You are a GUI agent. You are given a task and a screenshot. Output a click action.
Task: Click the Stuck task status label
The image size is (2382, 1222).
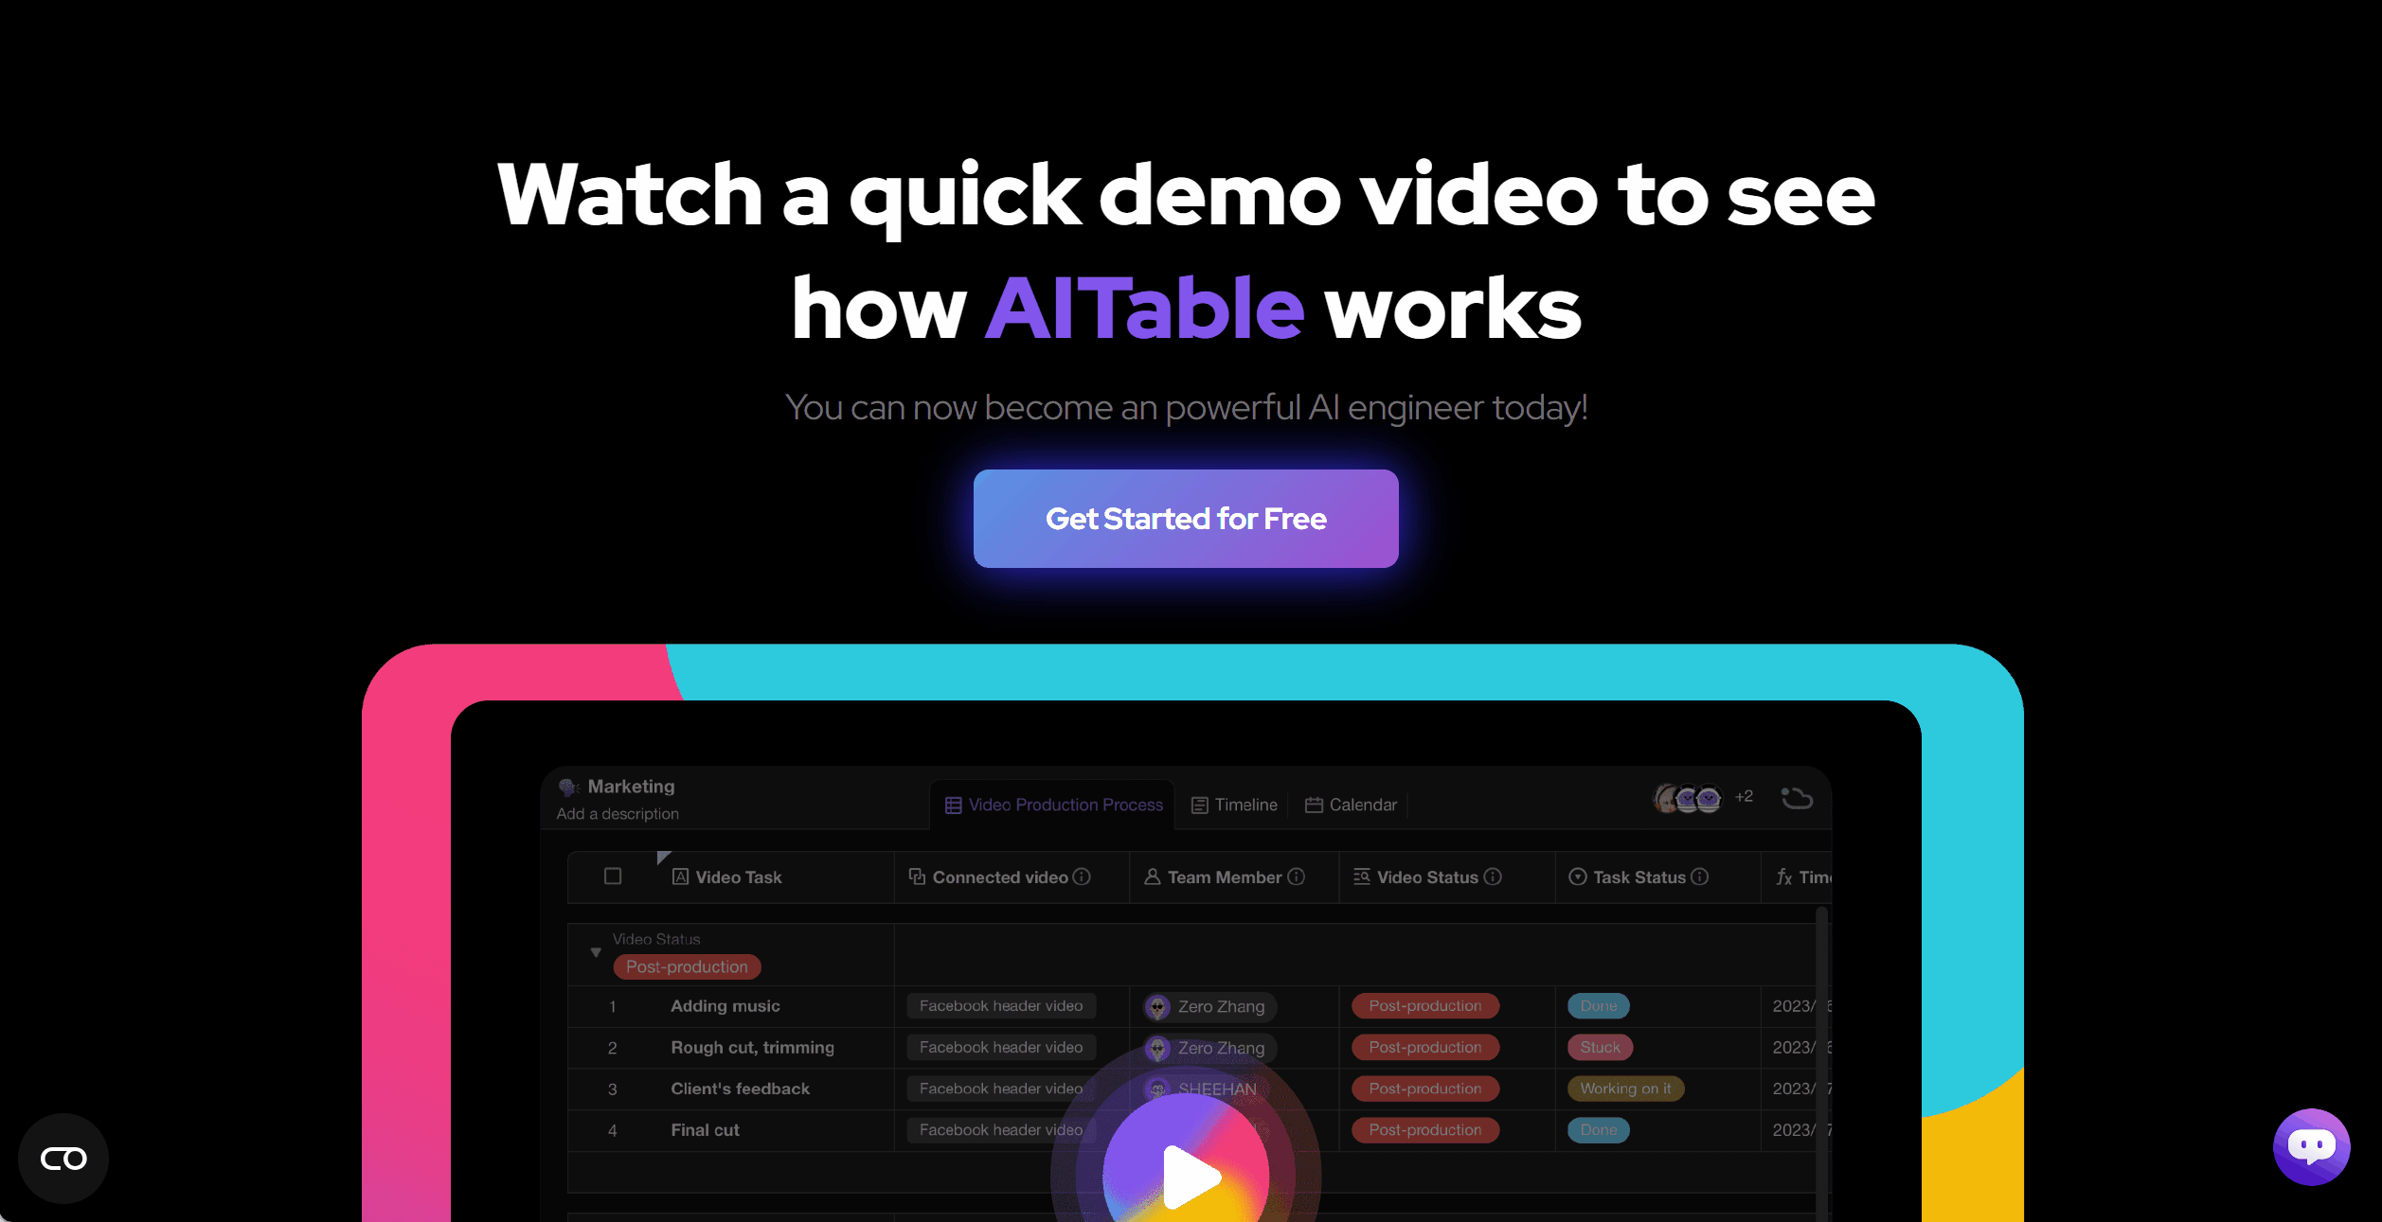(1601, 1046)
